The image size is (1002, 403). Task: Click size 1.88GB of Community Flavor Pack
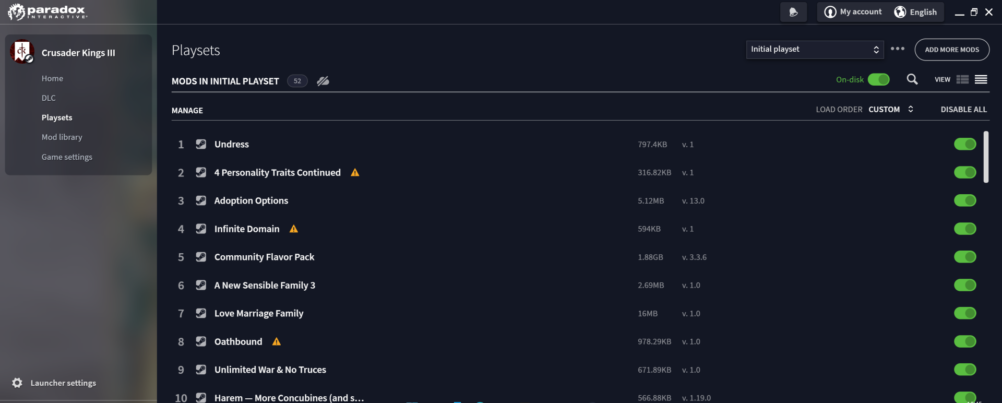[x=650, y=257]
